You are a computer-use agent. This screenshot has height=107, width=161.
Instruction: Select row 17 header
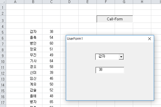point(3,102)
